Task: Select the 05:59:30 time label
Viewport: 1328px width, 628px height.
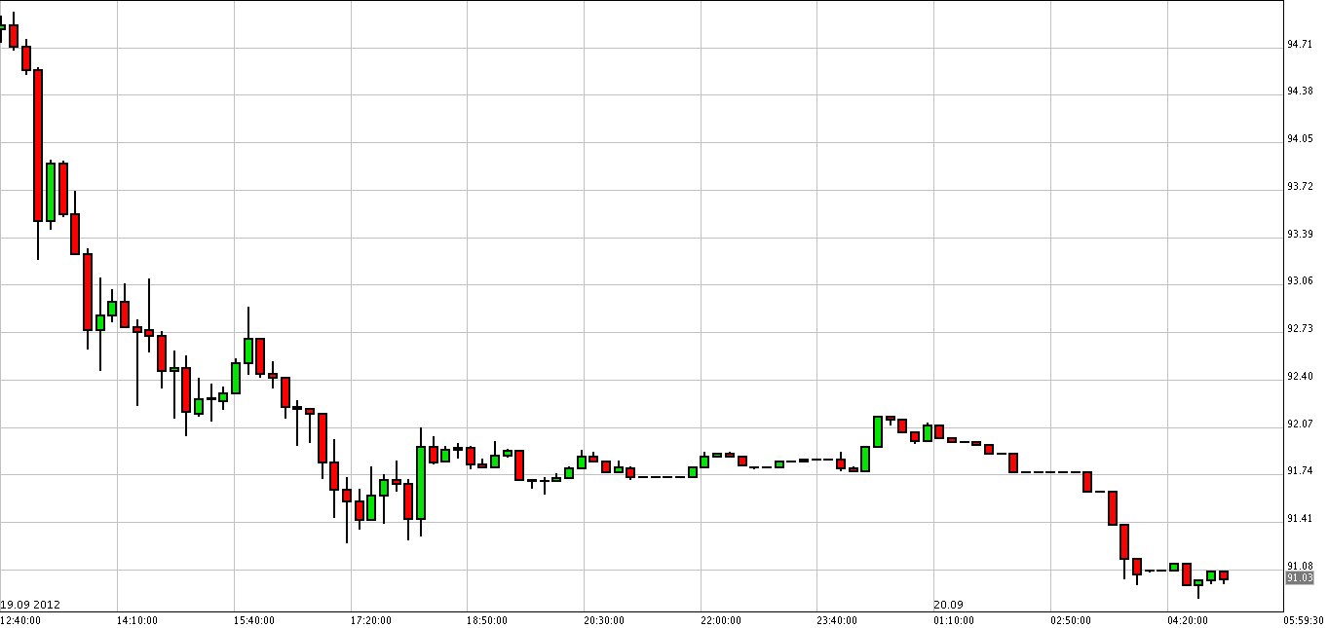Action: (x=1303, y=619)
